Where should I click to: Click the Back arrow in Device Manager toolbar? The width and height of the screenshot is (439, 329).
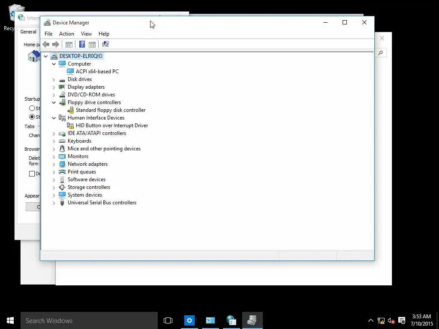[46, 44]
